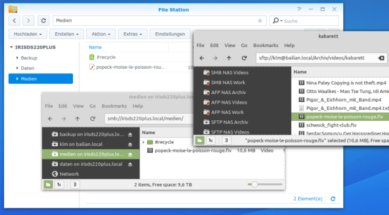Eject klm on bailian.local mount
The height and width of the screenshot is (215, 389).
(x=130, y=144)
